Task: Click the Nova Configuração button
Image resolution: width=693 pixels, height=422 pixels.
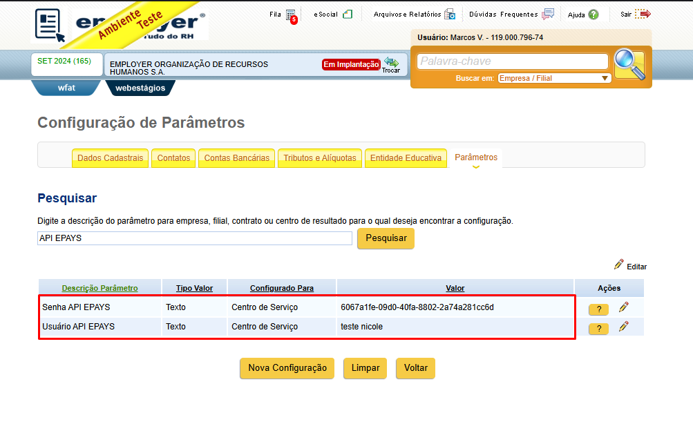Action: [x=287, y=368]
